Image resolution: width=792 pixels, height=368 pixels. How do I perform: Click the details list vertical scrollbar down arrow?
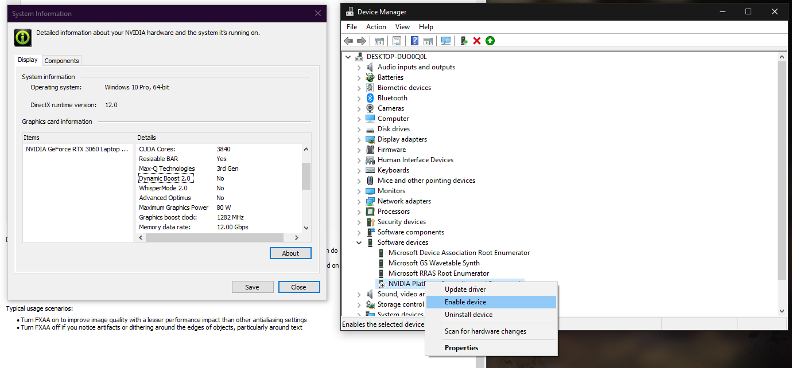pyautogui.click(x=306, y=228)
